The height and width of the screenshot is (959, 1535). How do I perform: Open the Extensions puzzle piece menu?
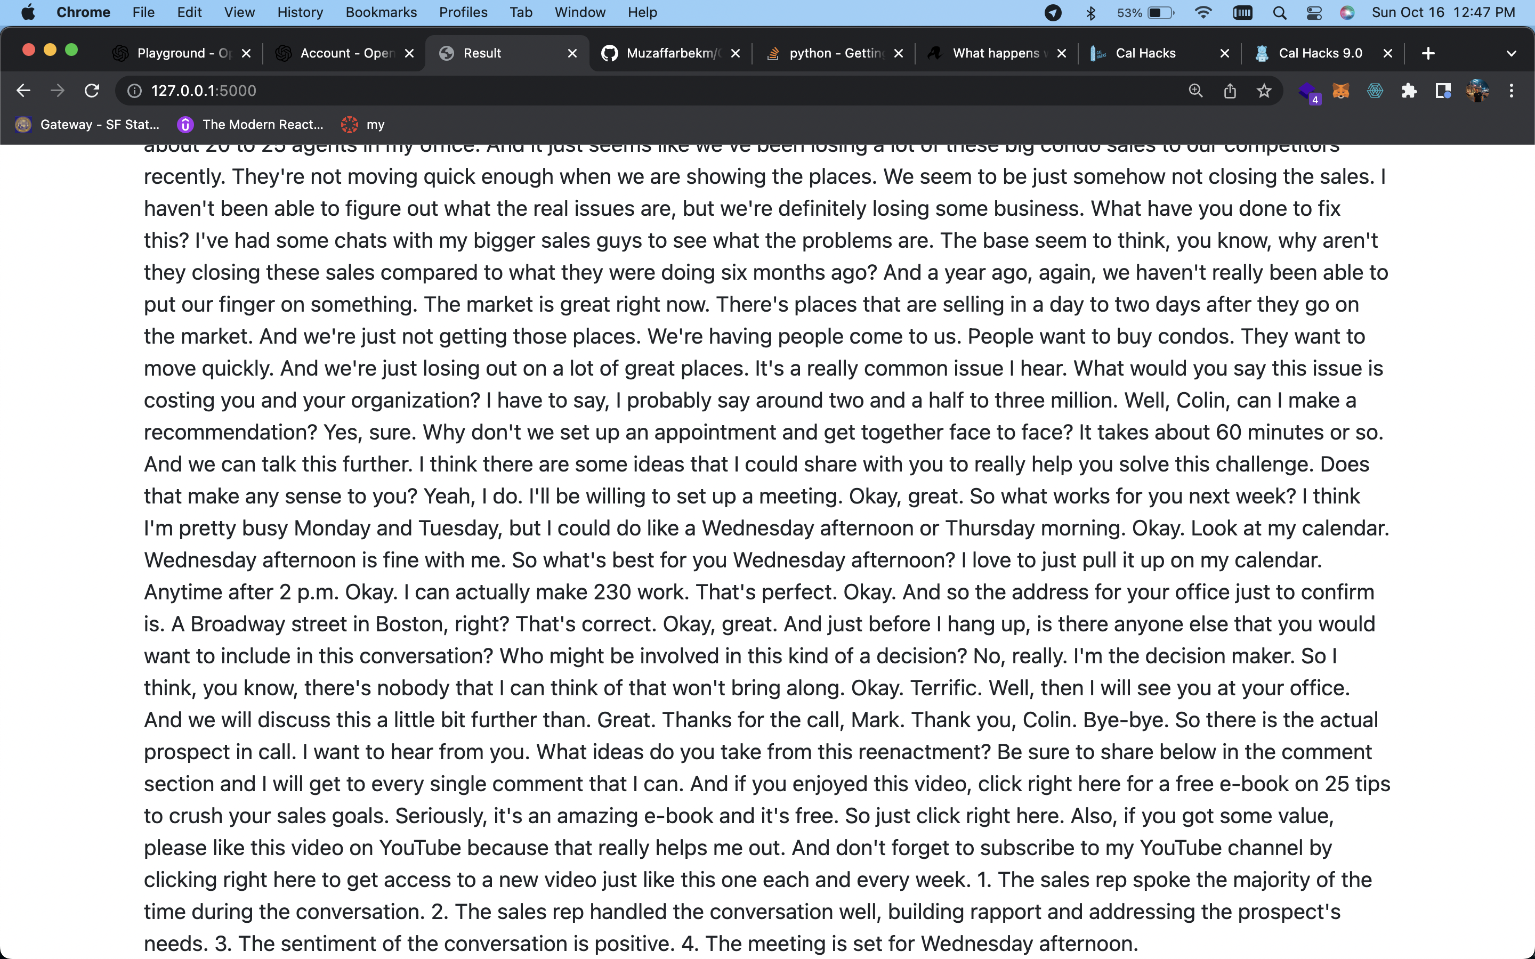1409,91
